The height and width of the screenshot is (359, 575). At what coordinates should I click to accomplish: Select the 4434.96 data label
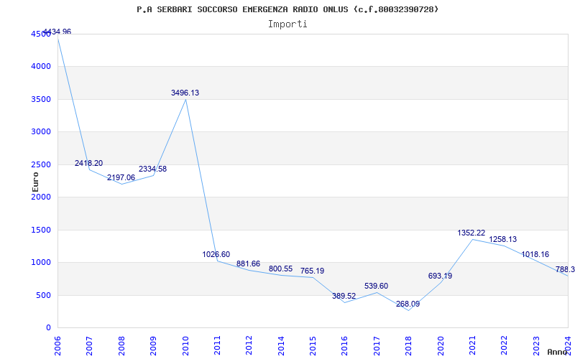point(57,32)
